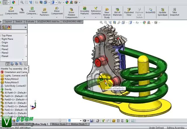
Task: Click Show Hidden Components
Action: 71,13
